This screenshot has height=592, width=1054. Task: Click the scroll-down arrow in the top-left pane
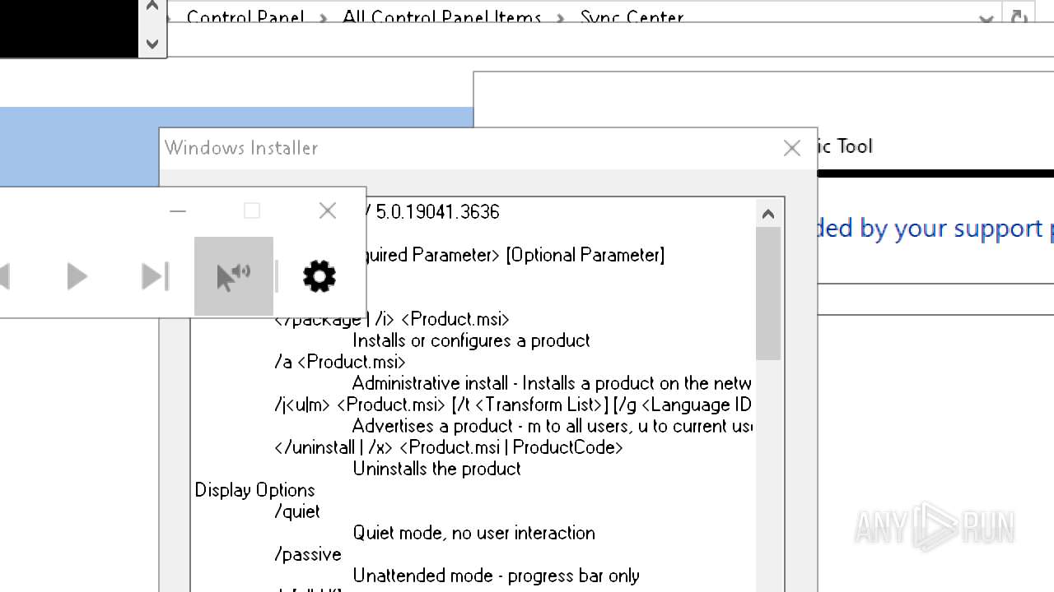pos(152,44)
